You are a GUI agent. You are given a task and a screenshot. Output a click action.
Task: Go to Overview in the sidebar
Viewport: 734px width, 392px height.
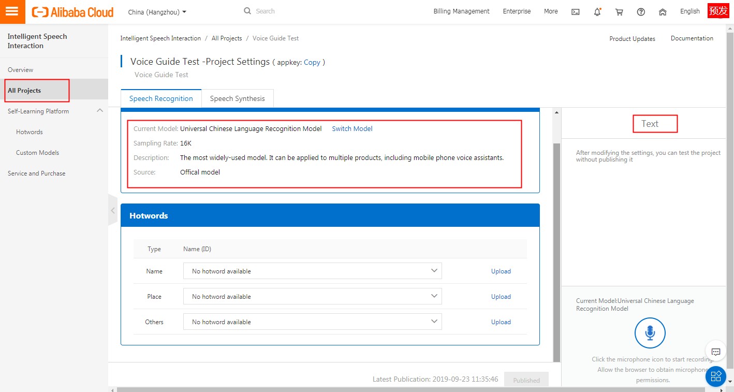(21, 70)
